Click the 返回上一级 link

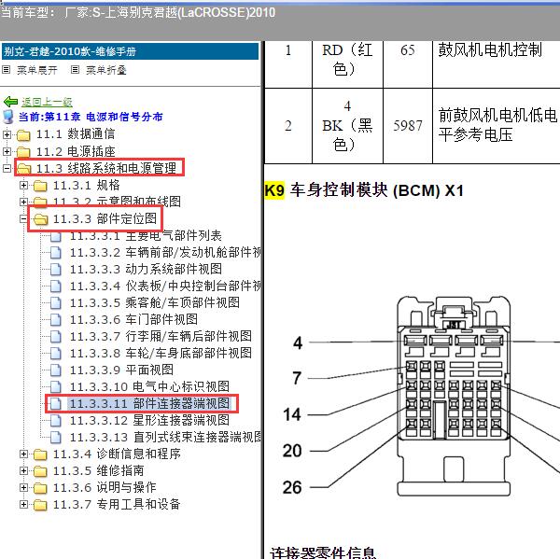pyautogui.click(x=47, y=102)
